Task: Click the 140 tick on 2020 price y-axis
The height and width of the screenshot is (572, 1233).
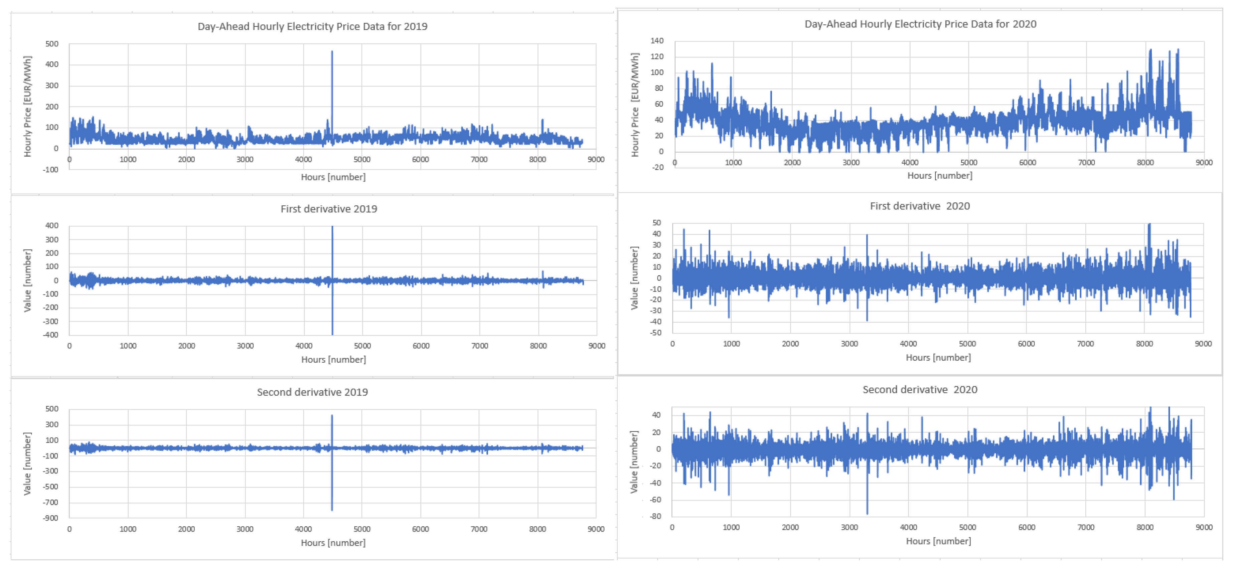Action: pyautogui.click(x=657, y=41)
